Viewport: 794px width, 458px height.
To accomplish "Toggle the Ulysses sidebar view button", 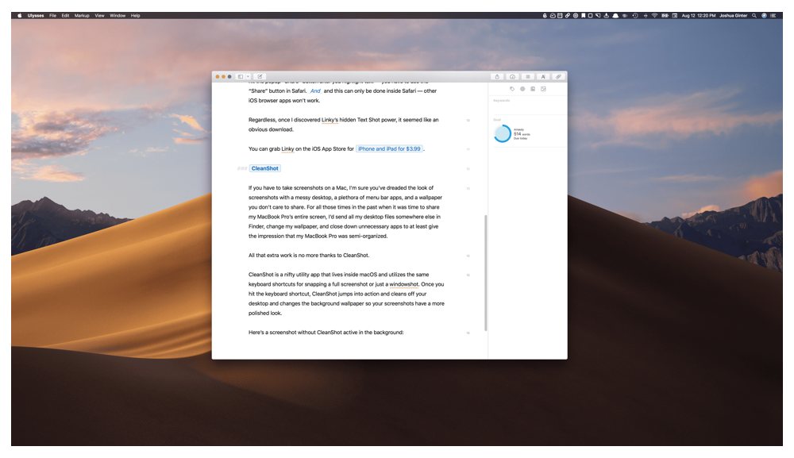I will [241, 76].
